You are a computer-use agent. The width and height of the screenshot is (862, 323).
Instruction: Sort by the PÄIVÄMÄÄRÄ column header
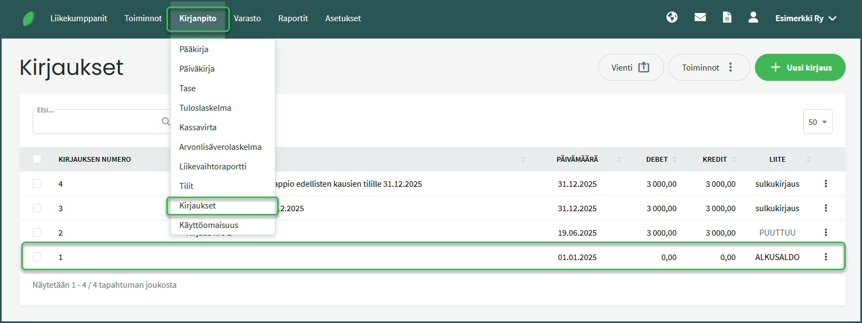(577, 159)
